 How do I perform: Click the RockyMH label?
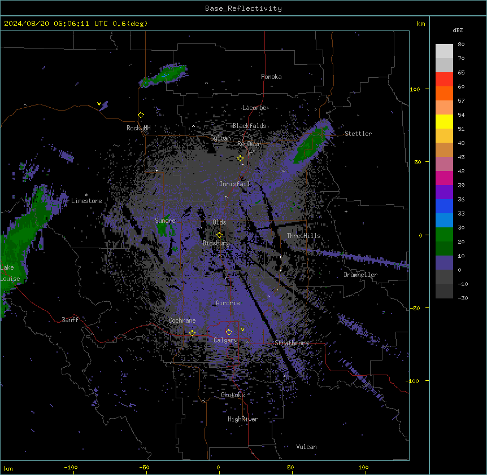tap(138, 127)
